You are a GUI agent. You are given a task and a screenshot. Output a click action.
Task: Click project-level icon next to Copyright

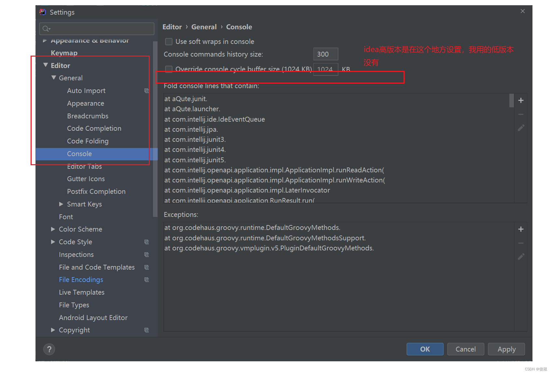tap(147, 330)
